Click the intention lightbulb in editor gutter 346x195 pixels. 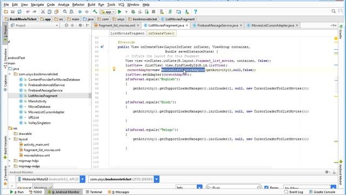tap(114, 69)
